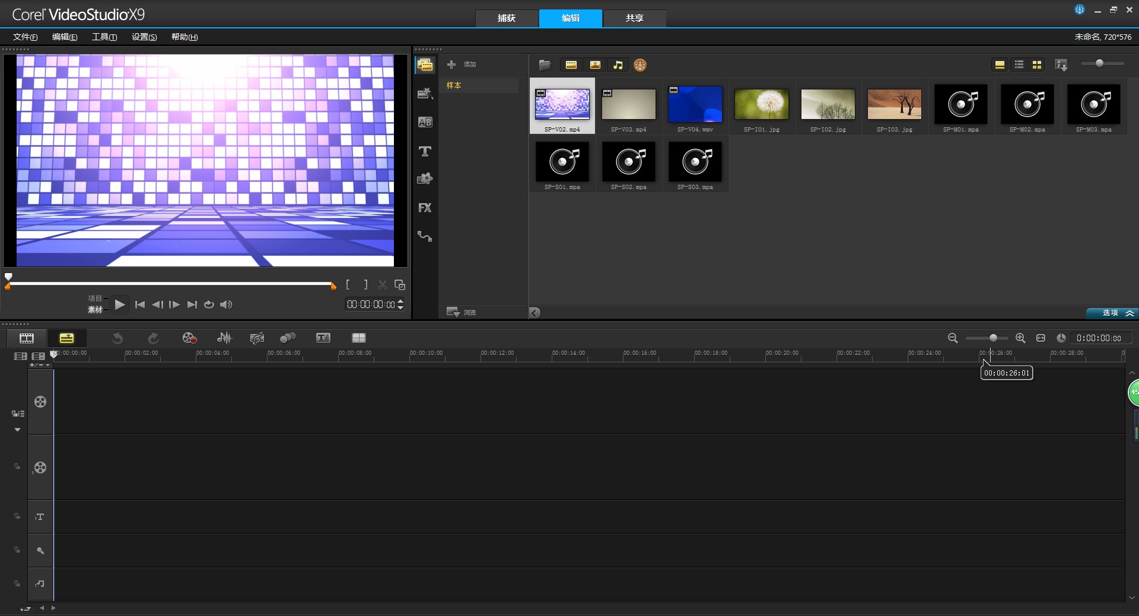
Task: Switch to the 共享 tab
Action: 634,18
